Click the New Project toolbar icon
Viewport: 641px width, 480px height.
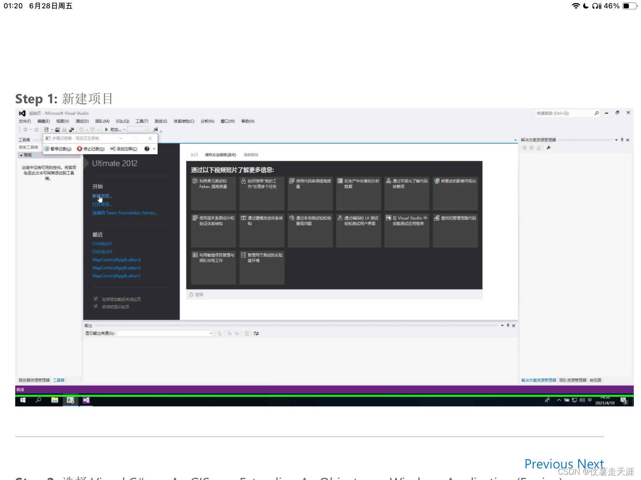tap(46, 130)
